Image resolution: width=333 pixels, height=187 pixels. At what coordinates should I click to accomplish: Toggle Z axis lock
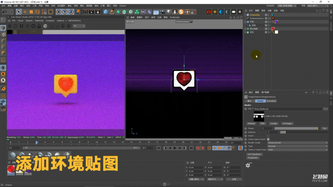[x=71, y=12]
